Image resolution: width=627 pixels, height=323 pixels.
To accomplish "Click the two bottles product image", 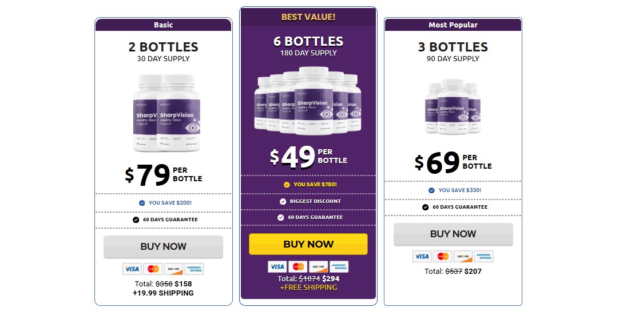I will (x=166, y=113).
